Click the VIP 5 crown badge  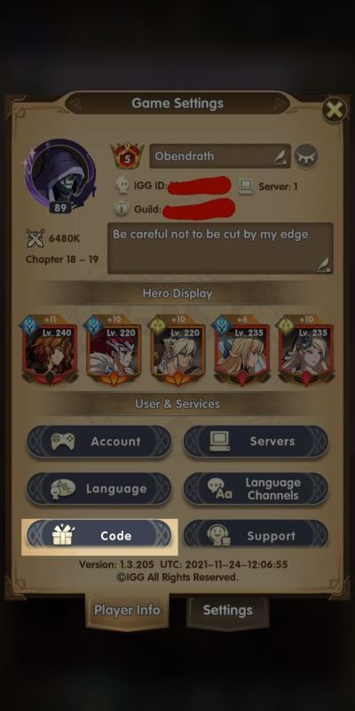click(x=127, y=156)
